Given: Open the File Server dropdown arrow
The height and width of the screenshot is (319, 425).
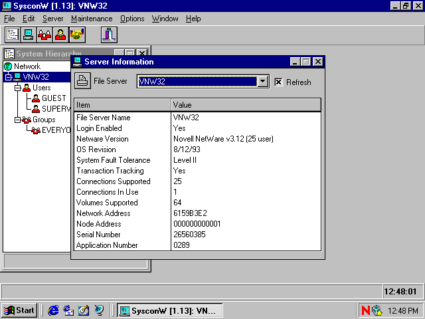Looking at the screenshot, I should [263, 81].
